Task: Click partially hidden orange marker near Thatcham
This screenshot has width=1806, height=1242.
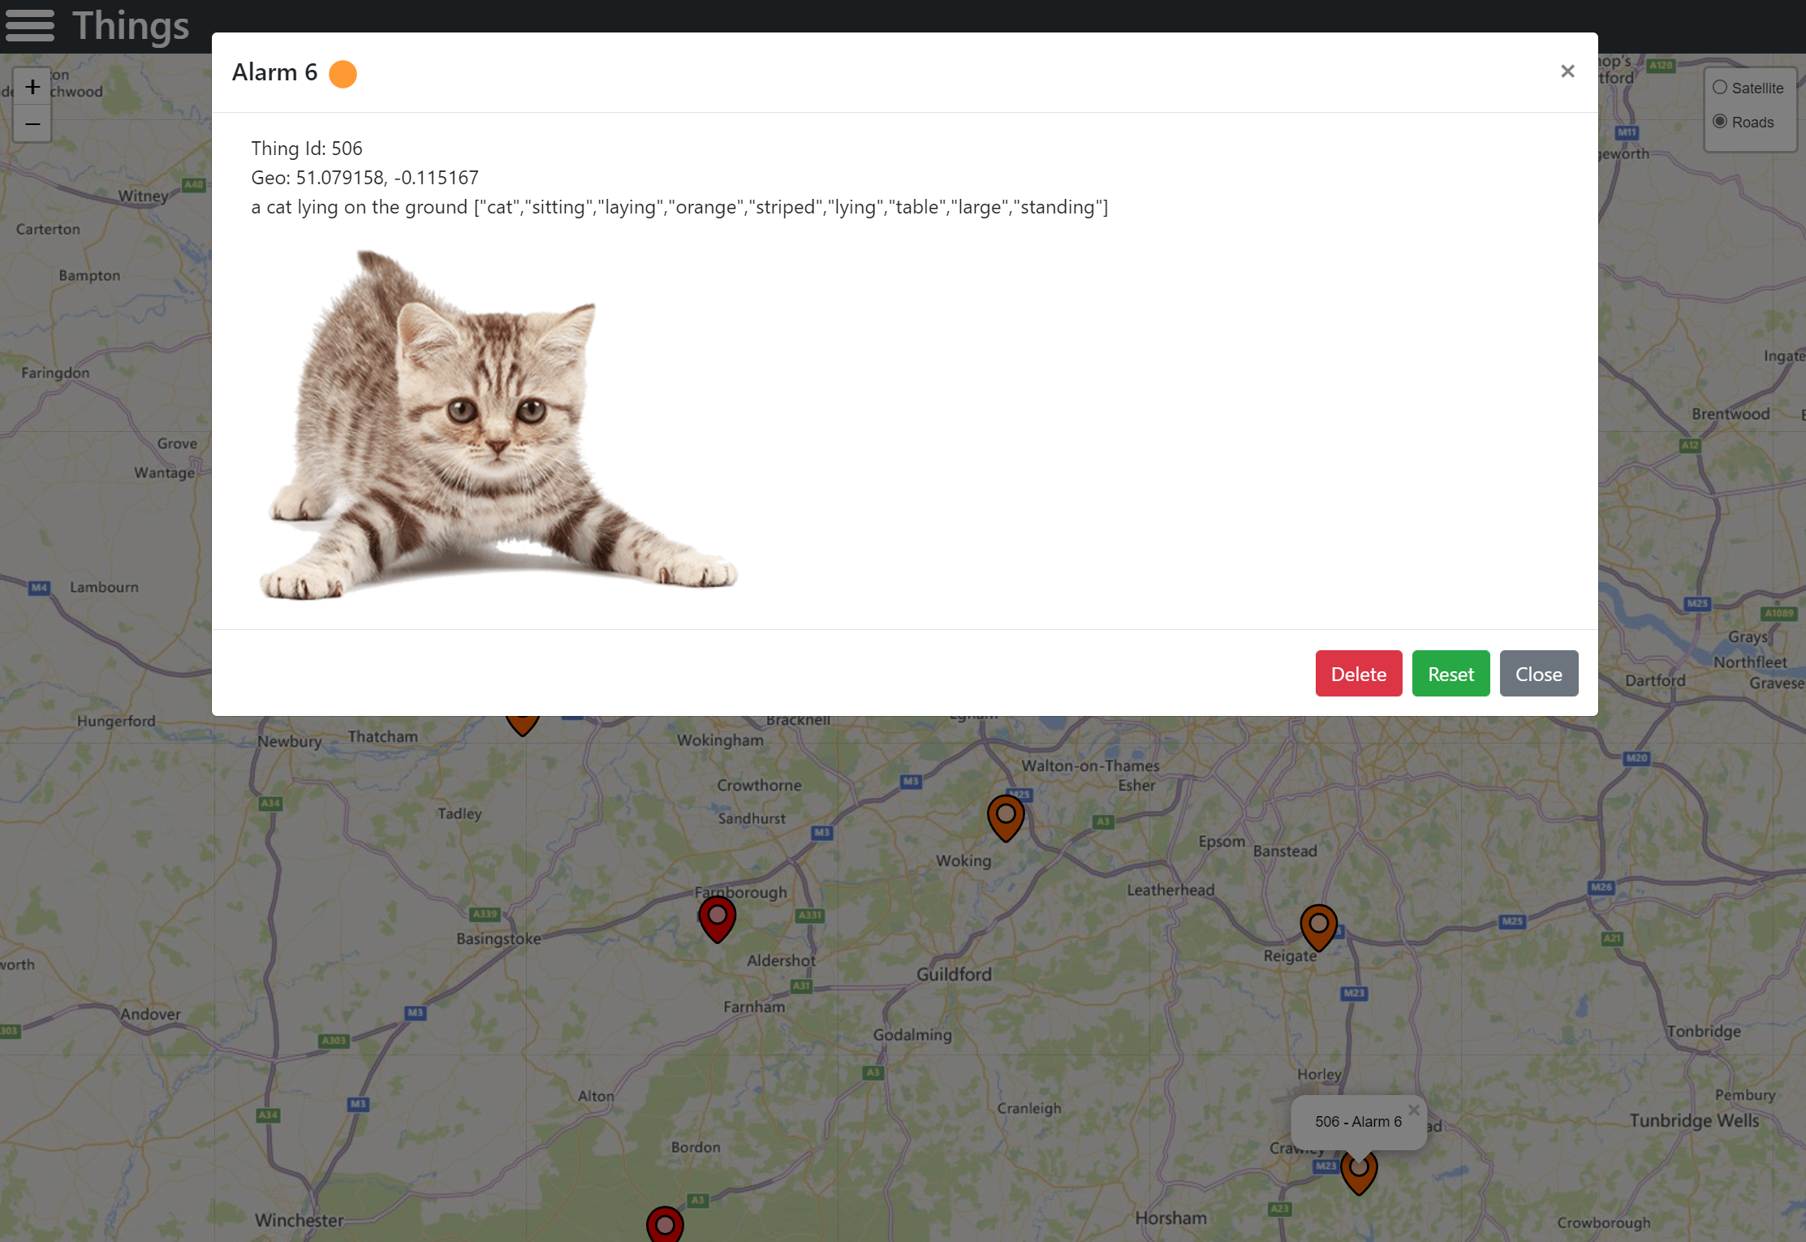Action: pyautogui.click(x=523, y=724)
